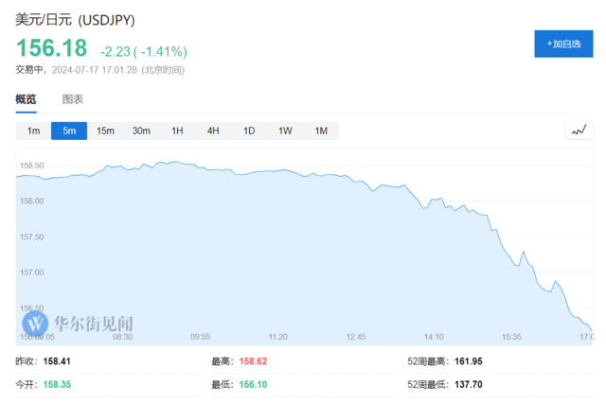Click the 最高 158.62 value
This screenshot has width=606, height=404.
tap(255, 361)
